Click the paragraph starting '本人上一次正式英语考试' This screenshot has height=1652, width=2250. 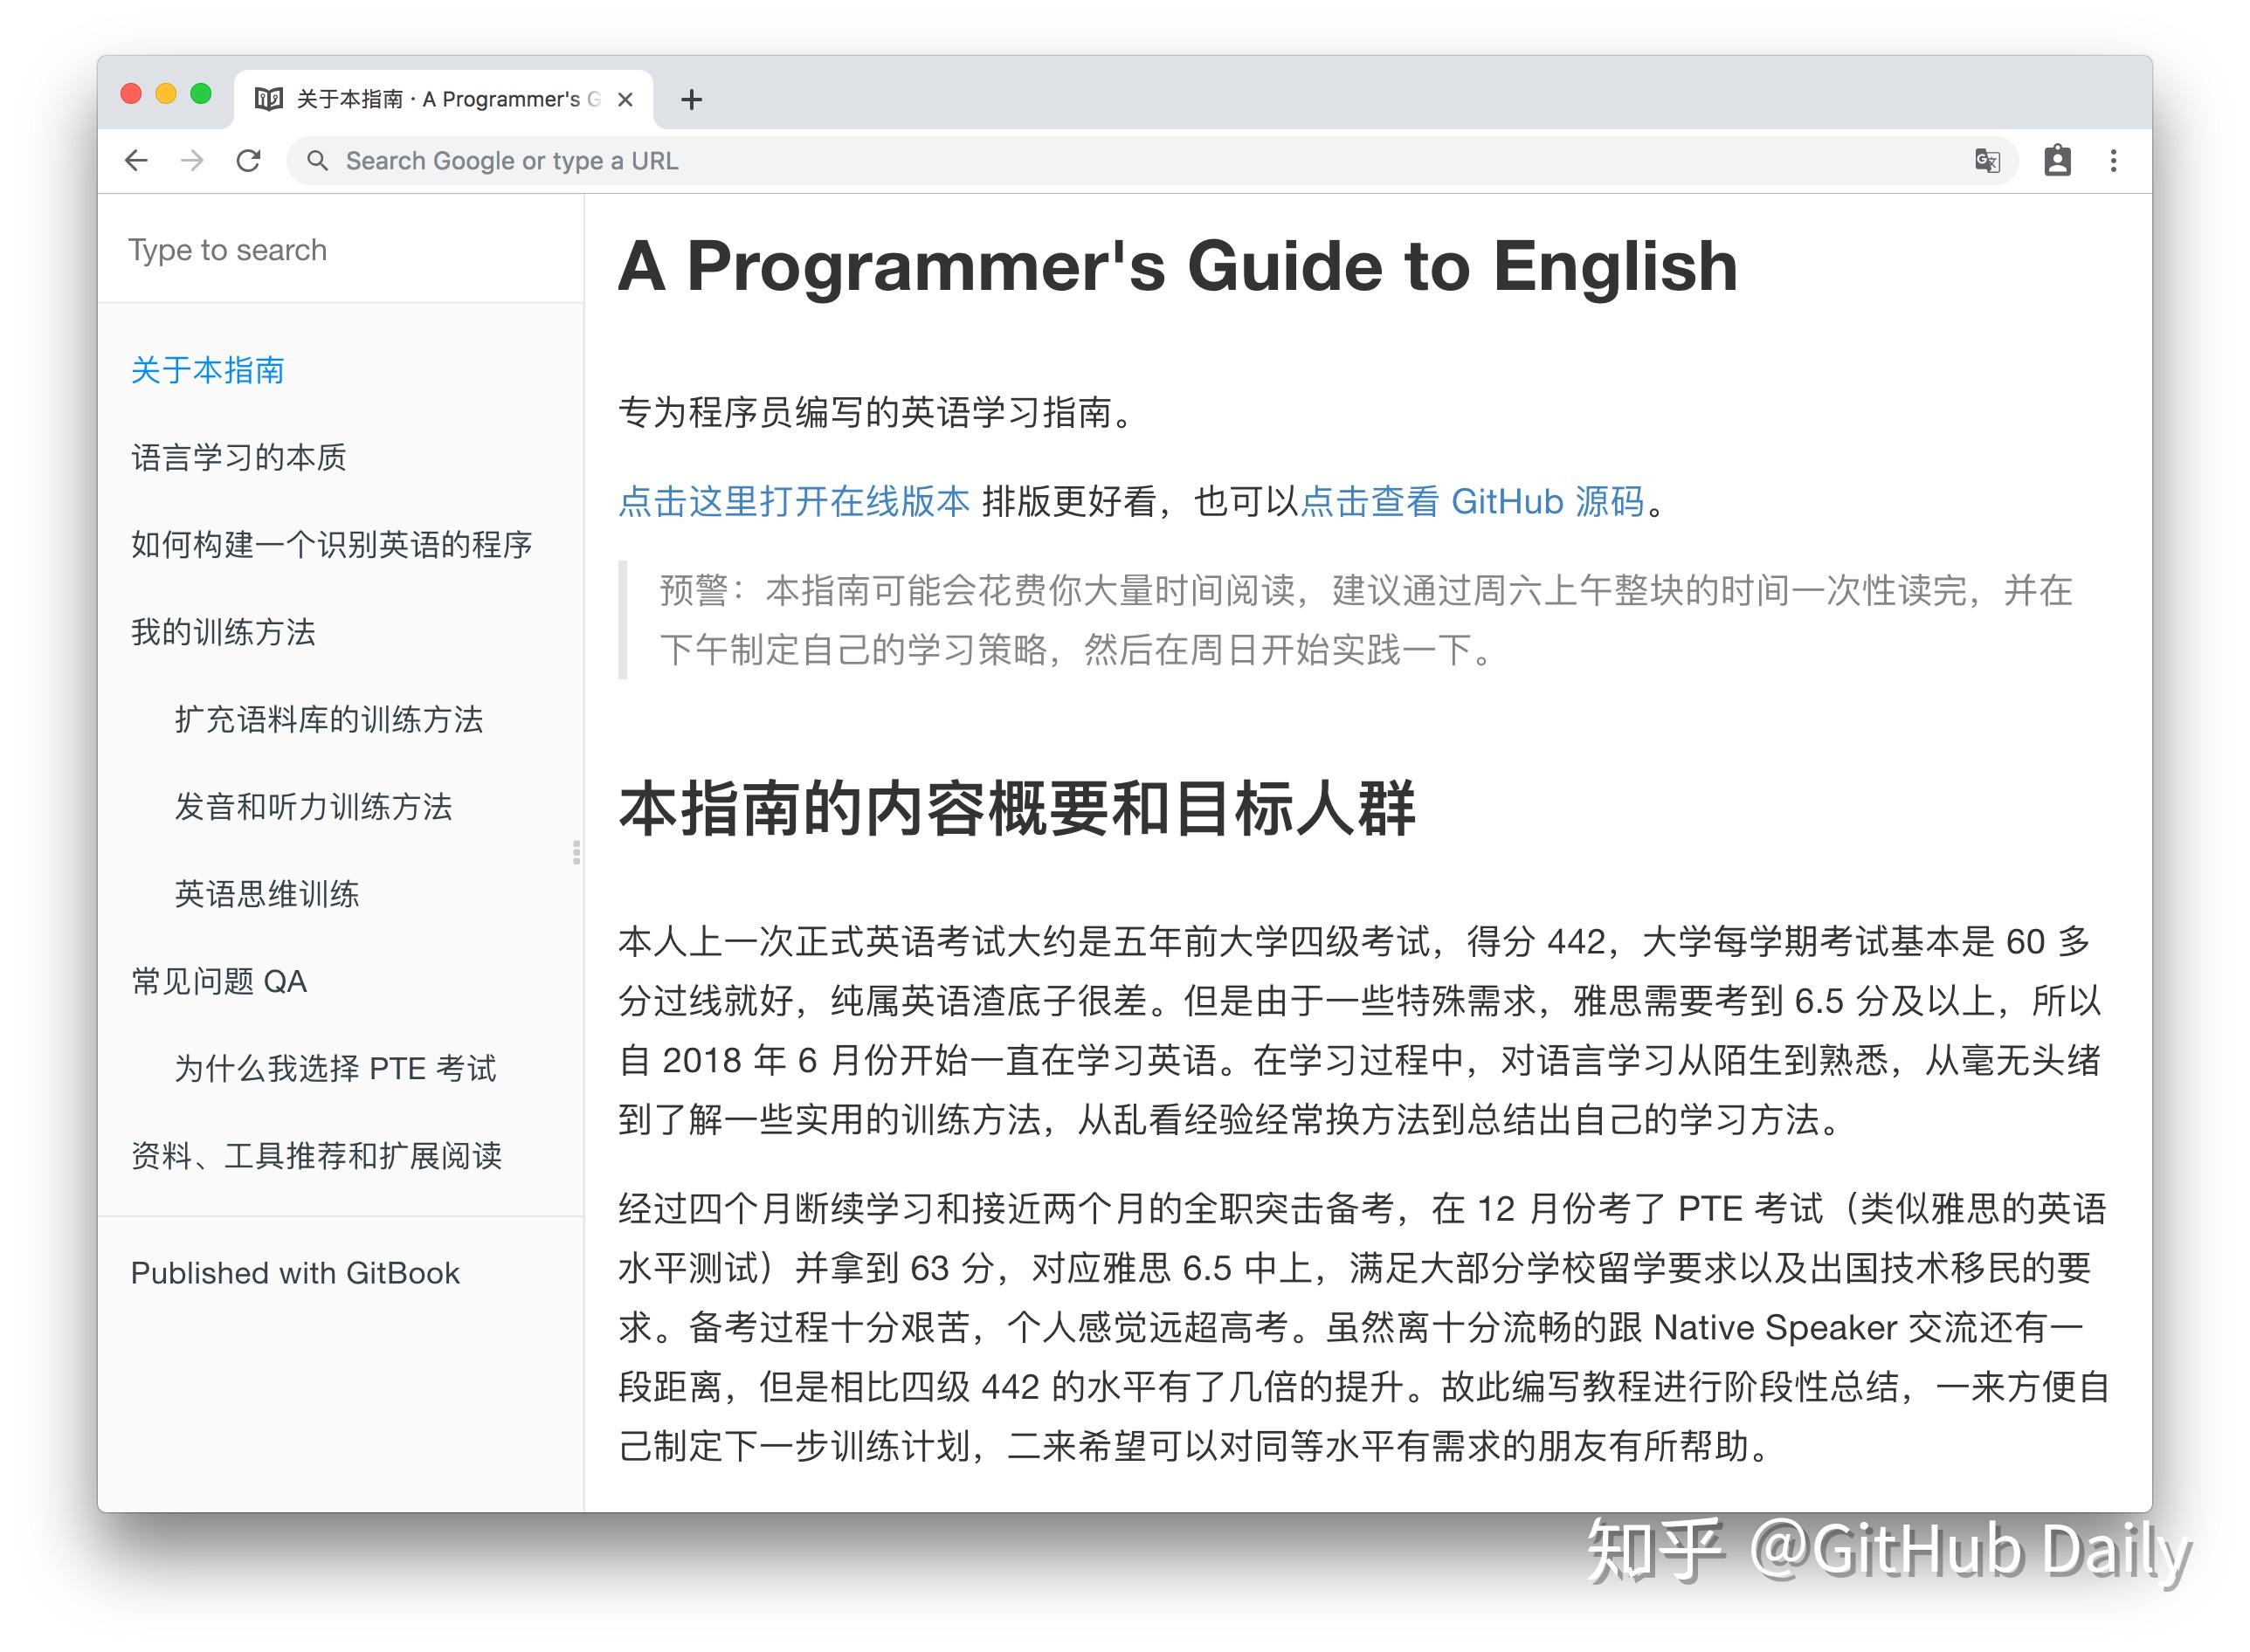[1361, 1030]
